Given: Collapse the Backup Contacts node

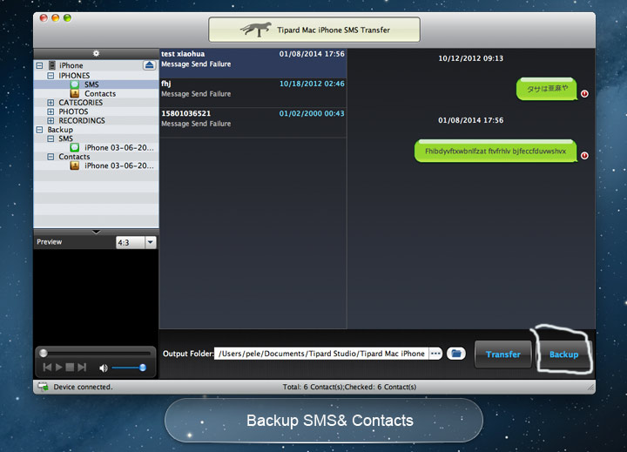Looking at the screenshot, I should 51,157.
